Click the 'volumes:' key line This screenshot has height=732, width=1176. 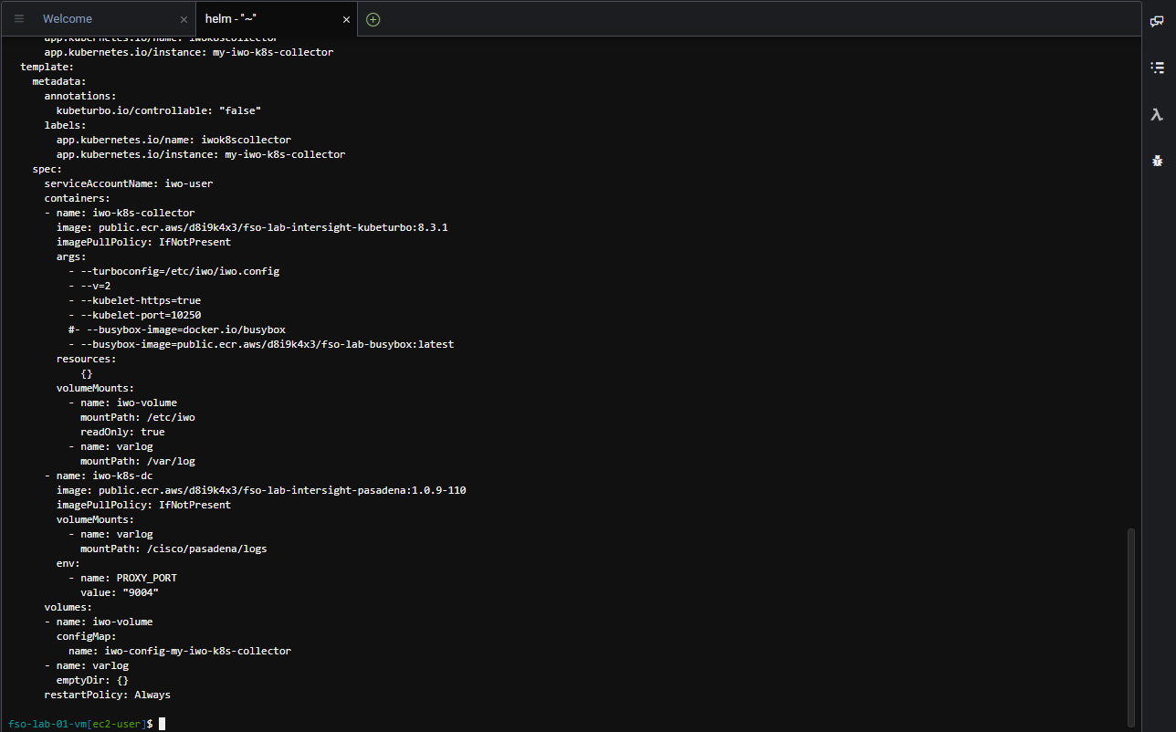click(68, 607)
